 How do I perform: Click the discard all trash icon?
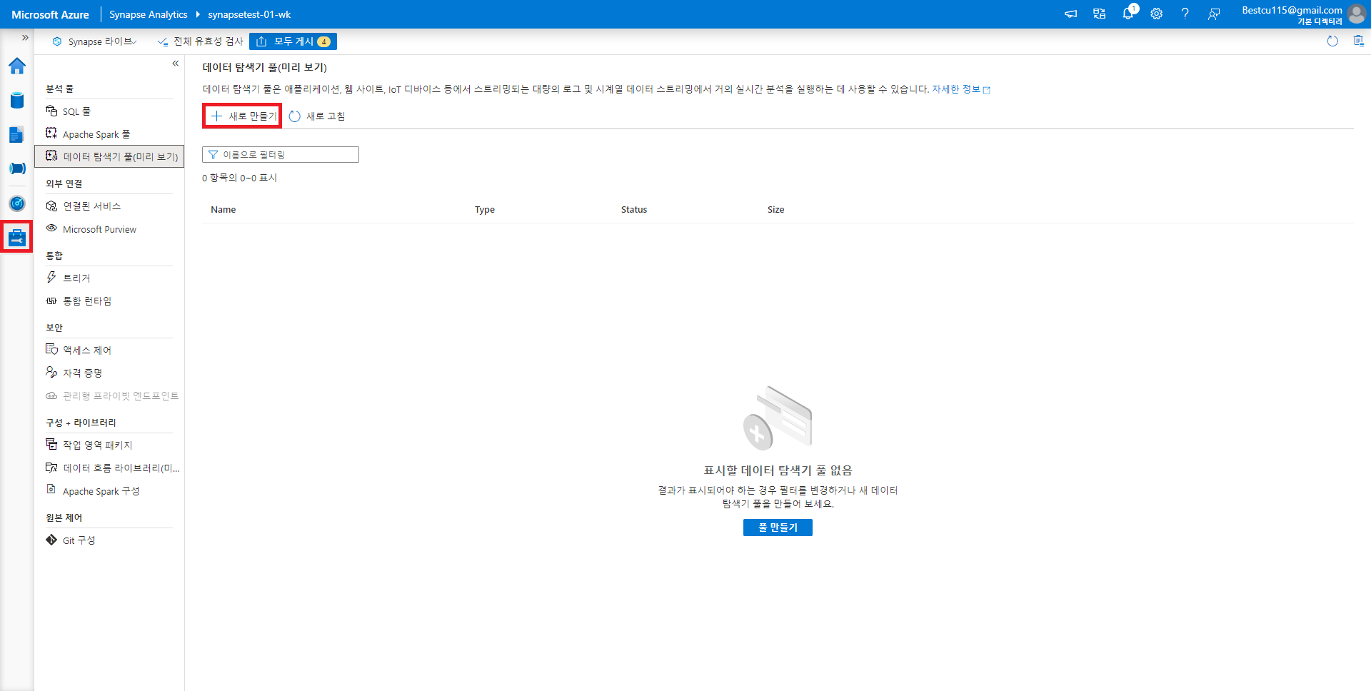1359,41
